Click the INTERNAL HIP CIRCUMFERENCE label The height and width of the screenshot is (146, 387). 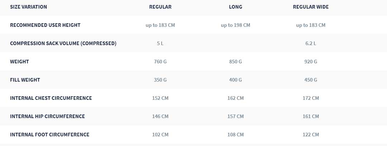47,116
